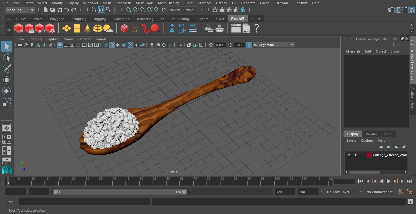Click the red layer color swatch

coord(369,155)
